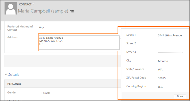Edit the City field showing Monroe

pyautogui.click(x=163, y=61)
